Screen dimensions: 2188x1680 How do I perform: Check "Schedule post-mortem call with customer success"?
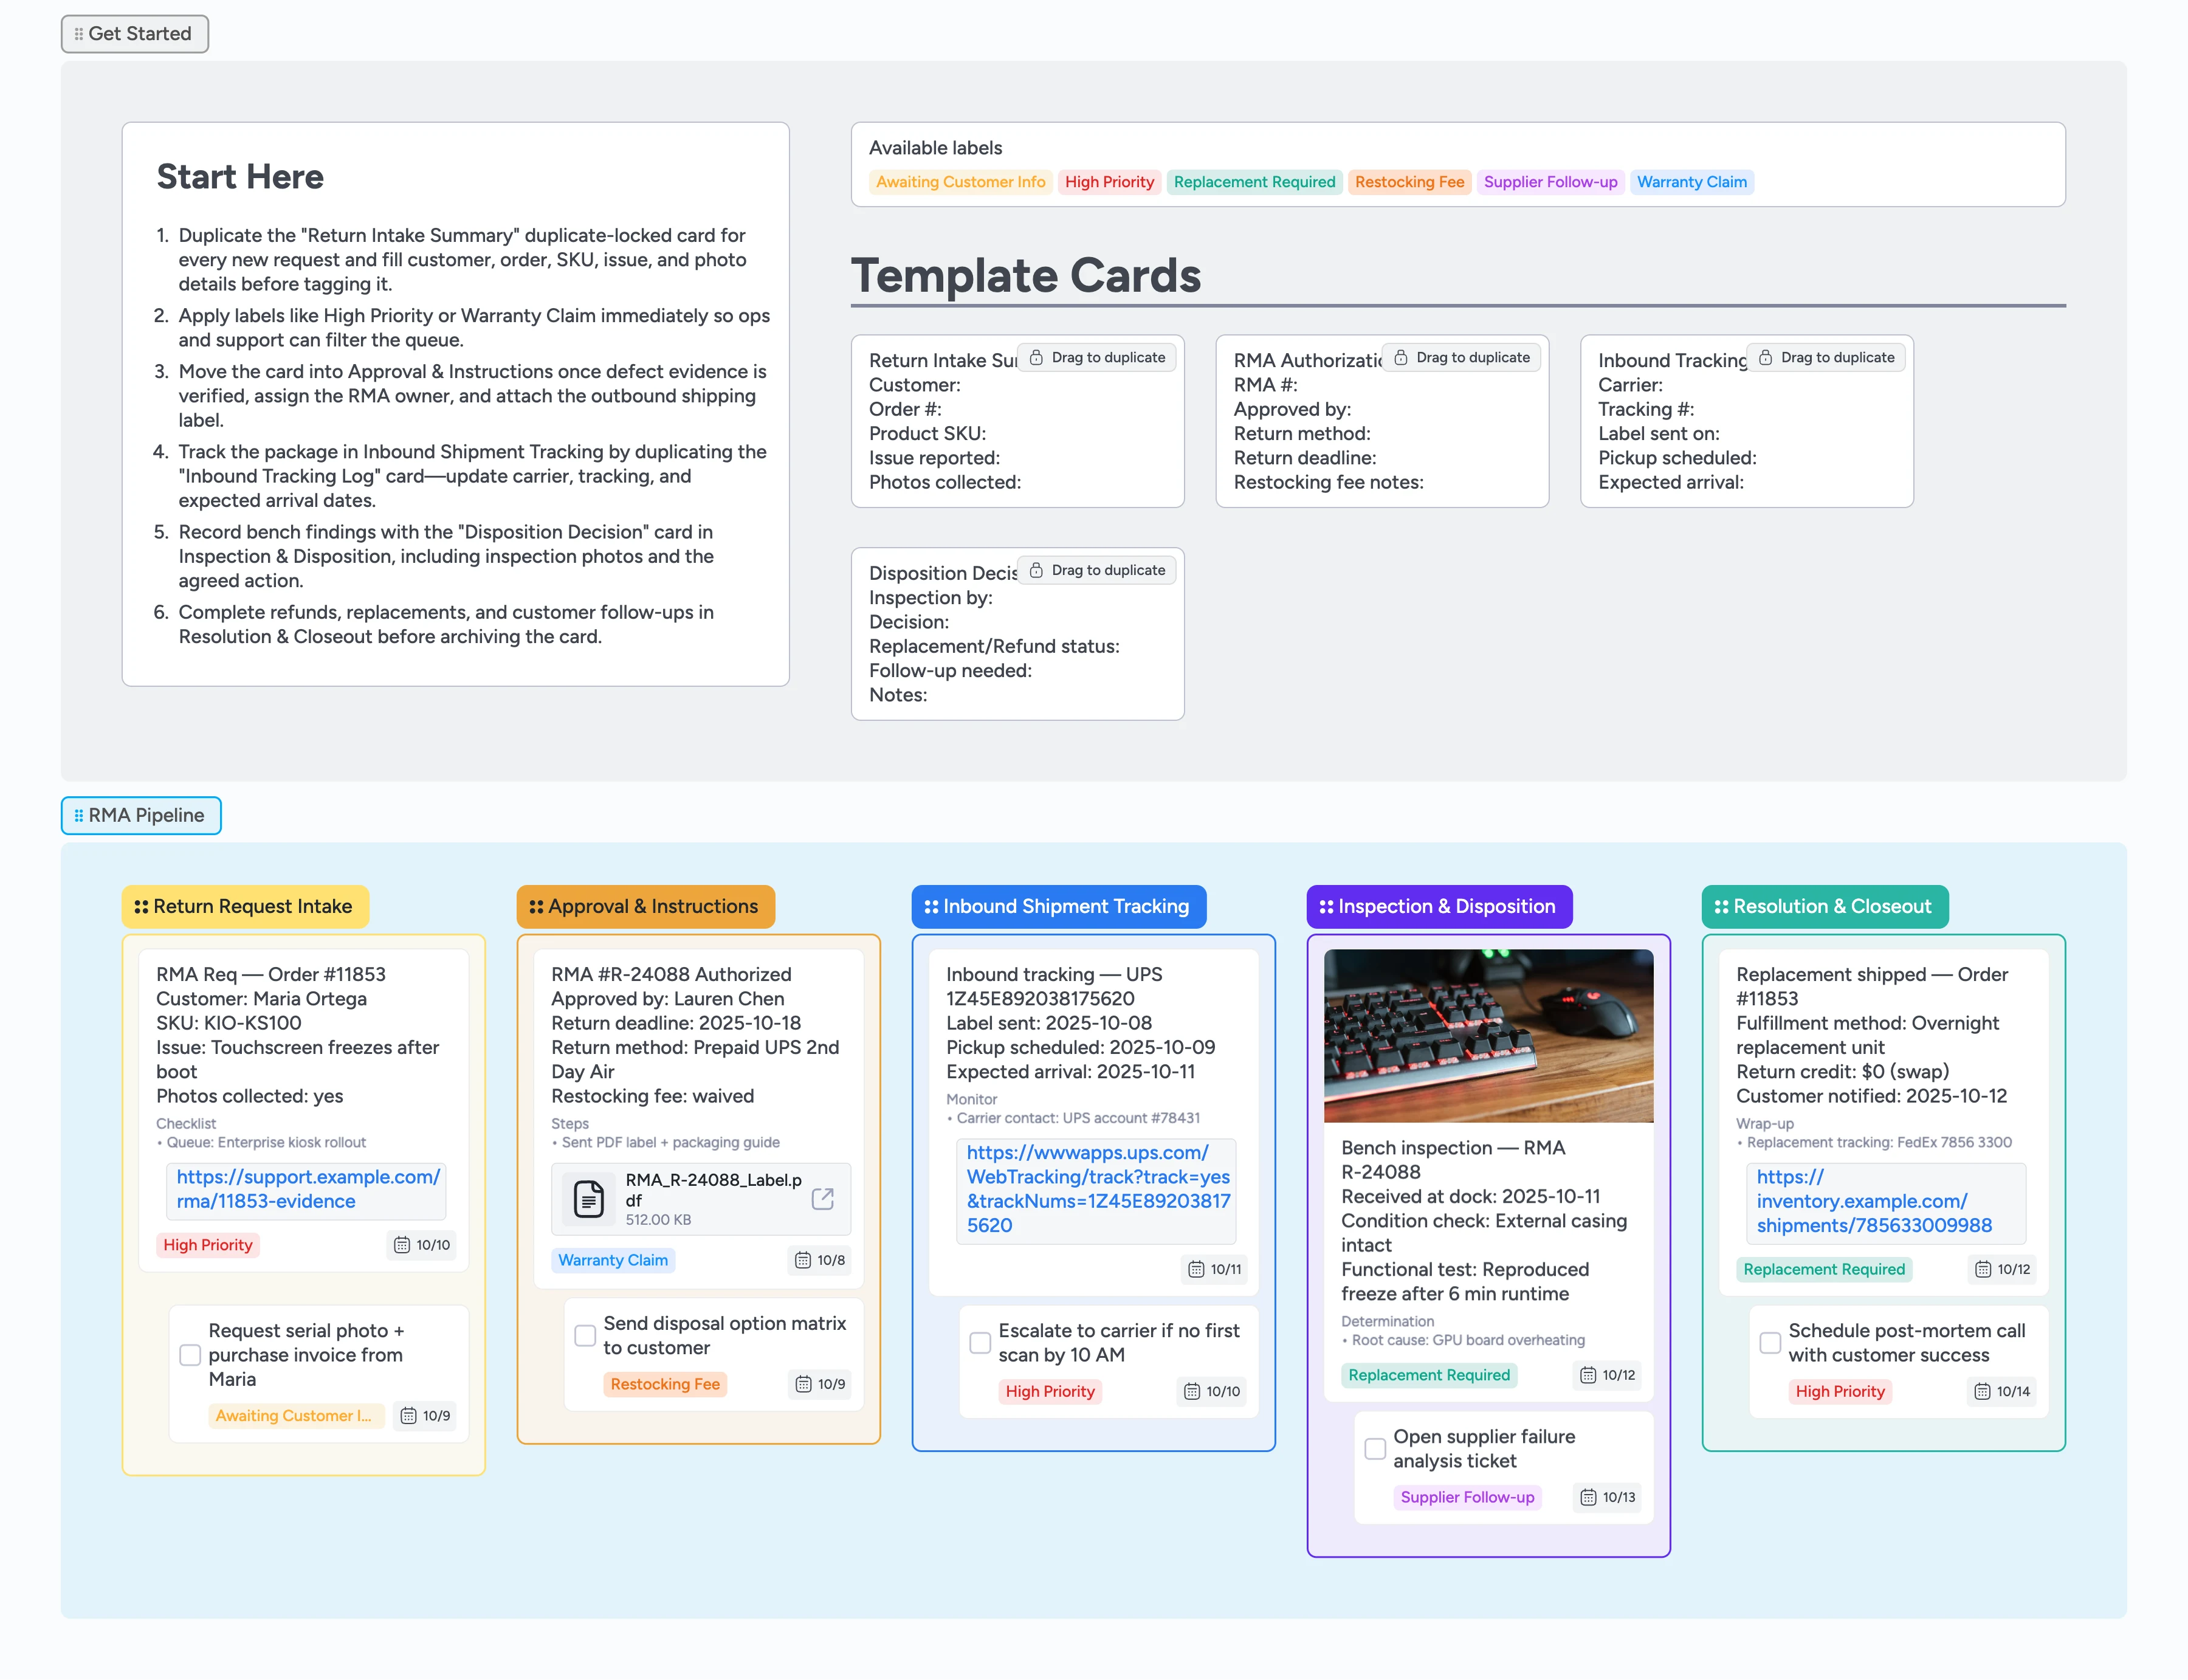click(1770, 1342)
